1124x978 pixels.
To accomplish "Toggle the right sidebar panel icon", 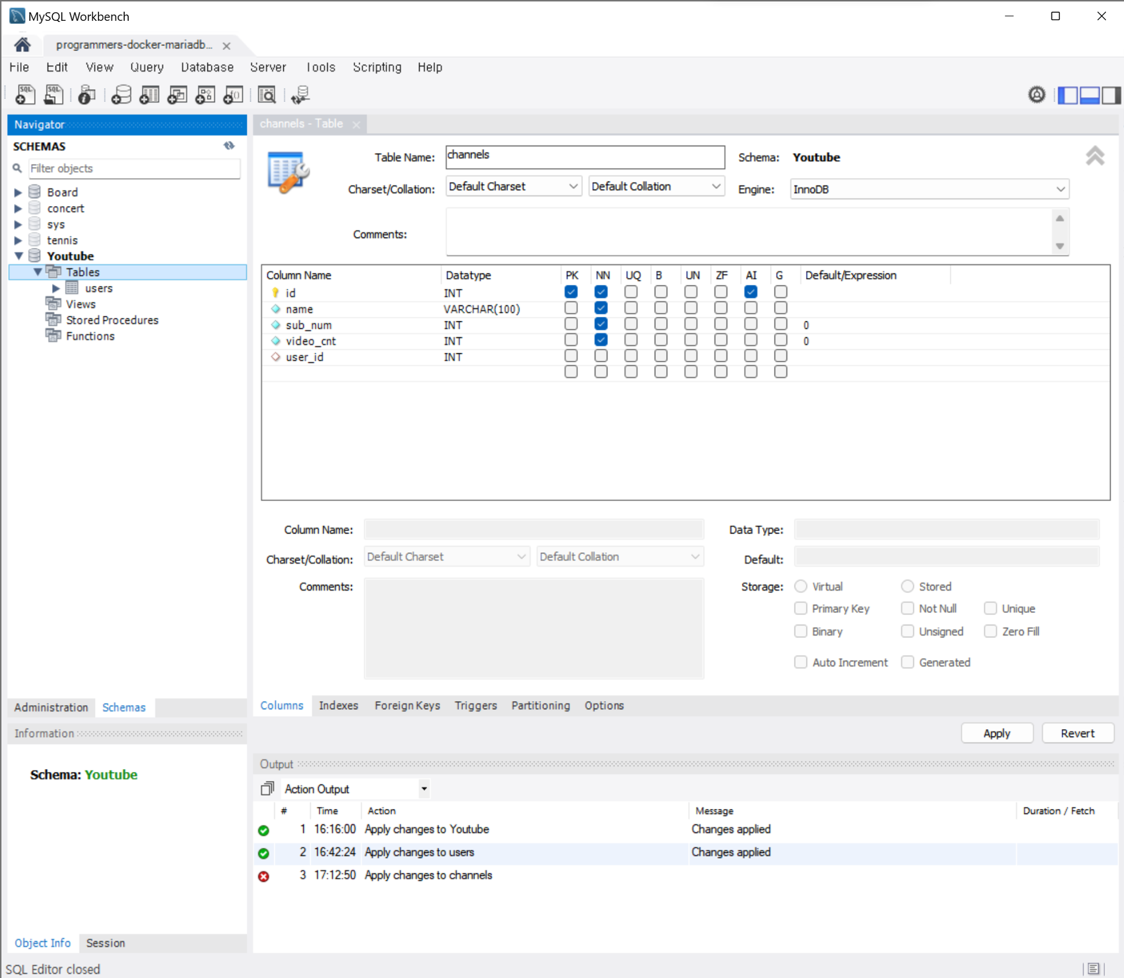I will point(1111,95).
